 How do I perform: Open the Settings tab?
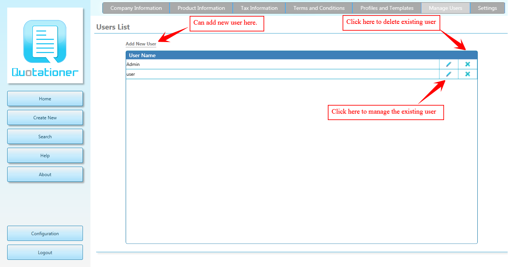487,8
